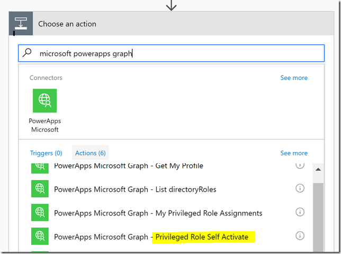341x254 pixels.
Task: Switch to the Actions (6) tab
Action: [x=91, y=153]
